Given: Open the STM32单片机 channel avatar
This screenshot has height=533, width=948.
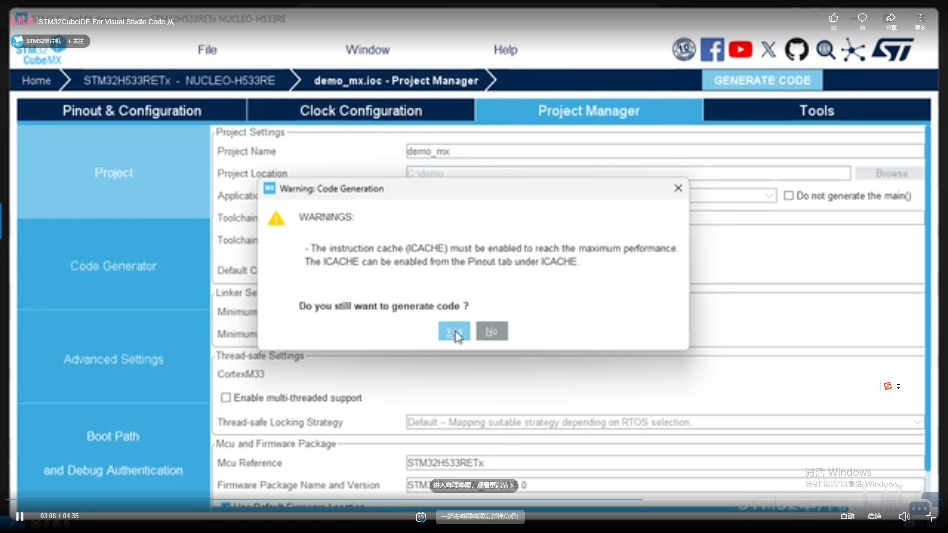Looking at the screenshot, I should click(18, 41).
